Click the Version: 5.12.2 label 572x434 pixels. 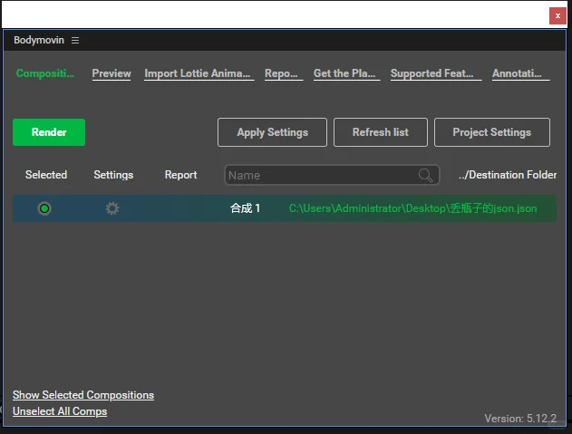[520, 419]
